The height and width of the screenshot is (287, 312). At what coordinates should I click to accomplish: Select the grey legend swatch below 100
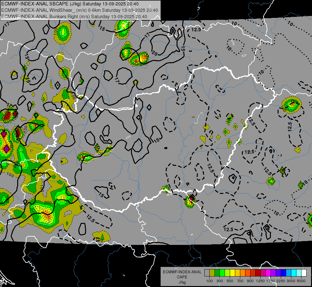click(207, 273)
